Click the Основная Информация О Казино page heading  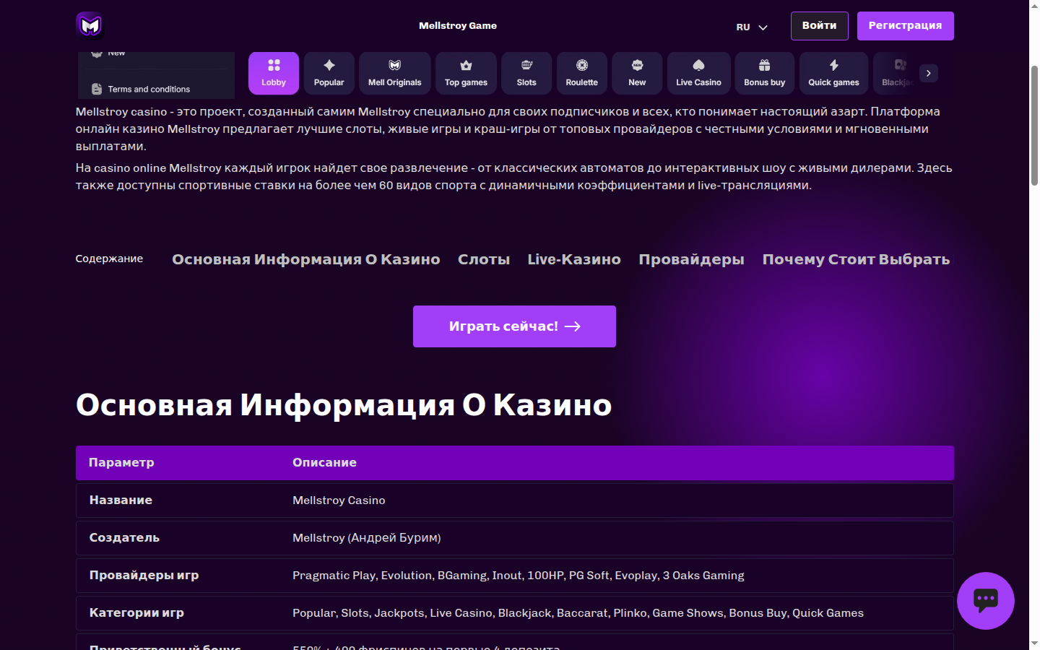344,405
